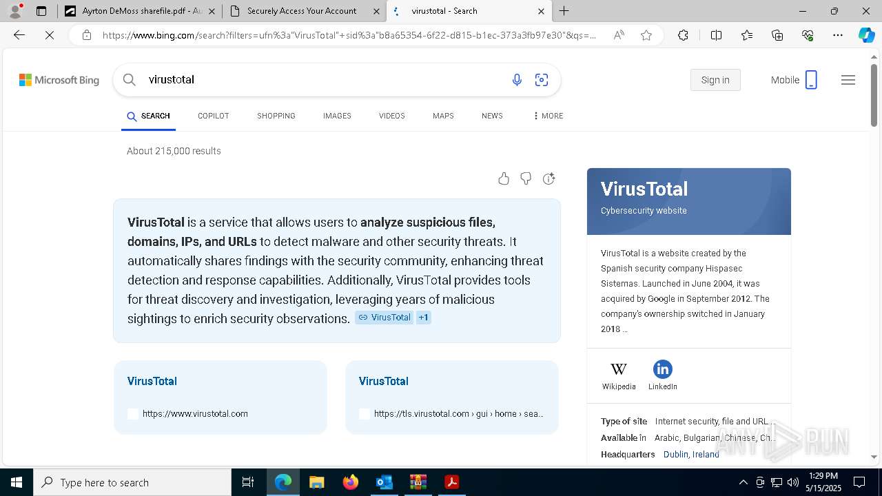
Task: Launch Firefox from taskbar
Action: (351, 482)
